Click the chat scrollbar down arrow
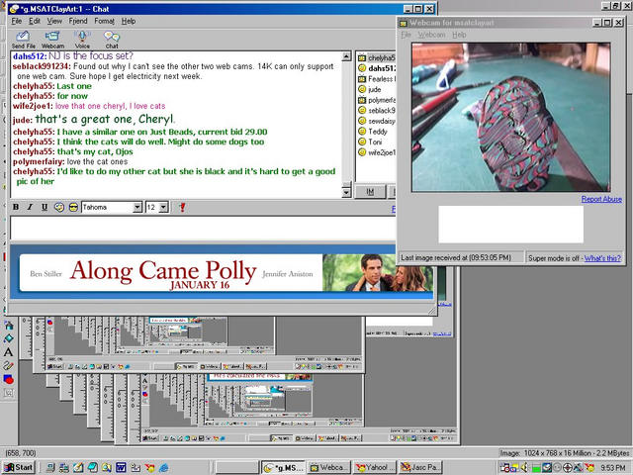This screenshot has height=475, width=633. coord(346,193)
